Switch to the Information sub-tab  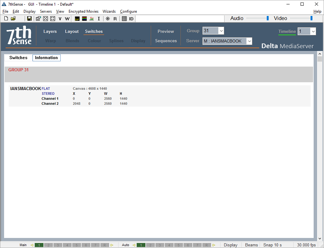pyautogui.click(x=46, y=58)
